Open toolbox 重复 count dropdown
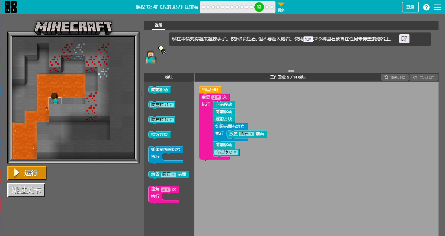This screenshot has height=236, width=445. click(166, 189)
